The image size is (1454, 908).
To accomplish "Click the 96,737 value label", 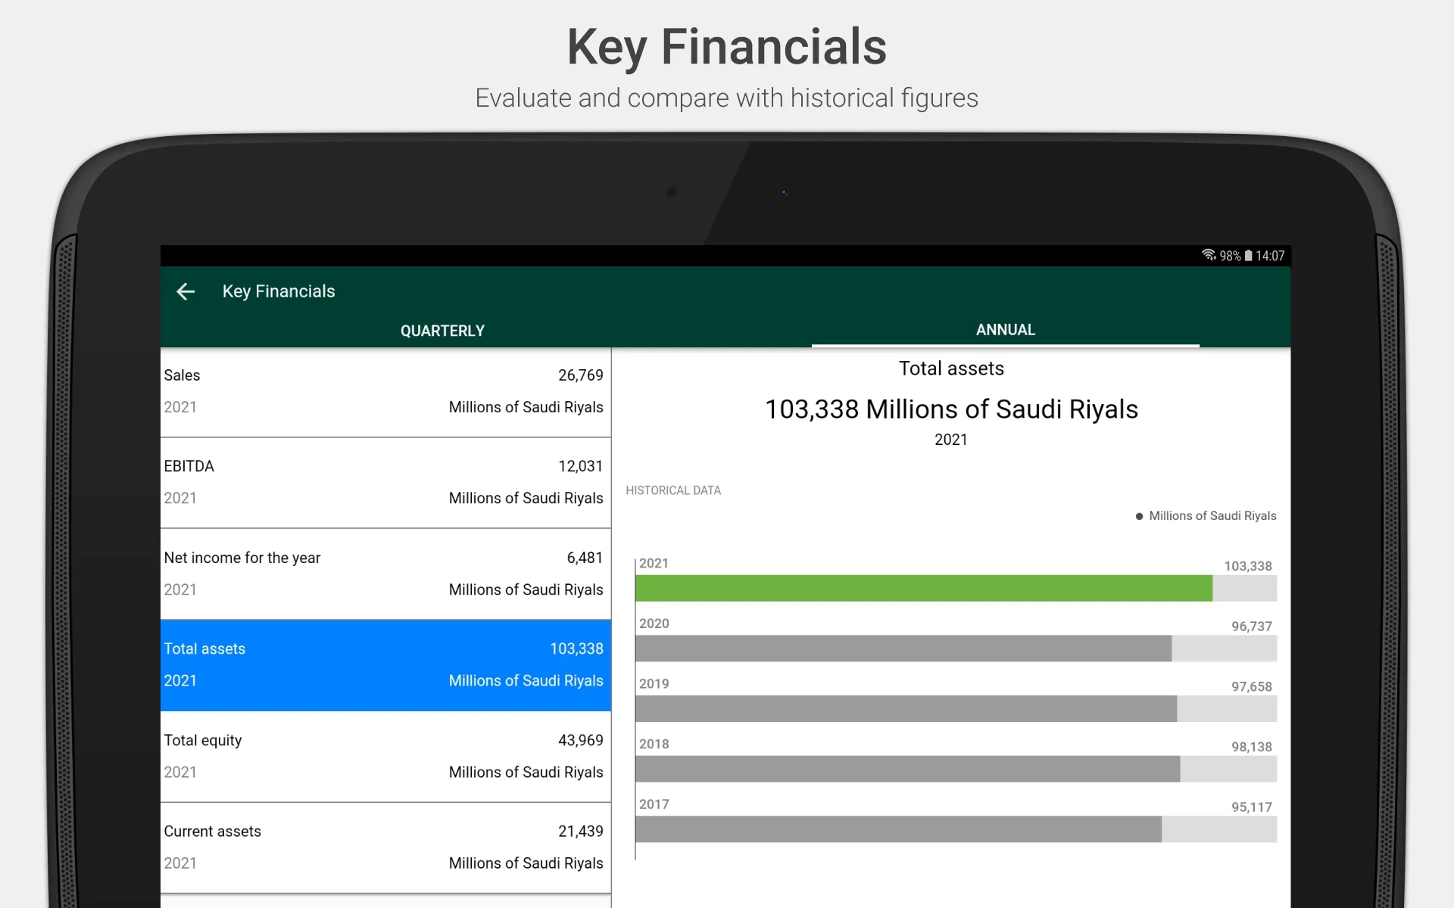I will [x=1251, y=627].
